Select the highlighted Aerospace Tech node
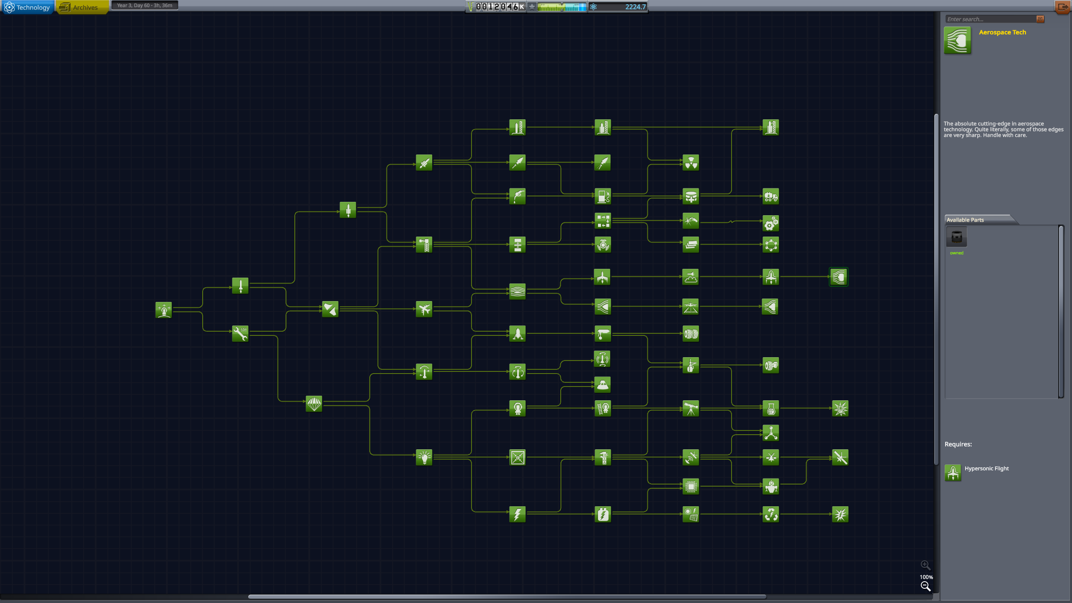This screenshot has height=603, width=1072. click(838, 277)
